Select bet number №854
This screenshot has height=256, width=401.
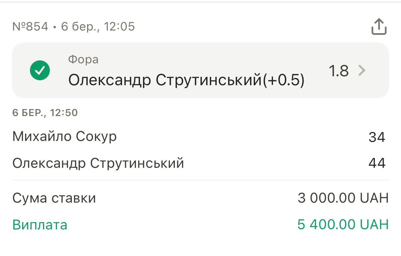[30, 27]
